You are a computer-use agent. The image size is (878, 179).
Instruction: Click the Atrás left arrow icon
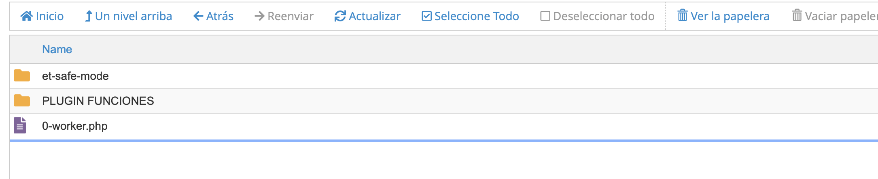pos(198,16)
